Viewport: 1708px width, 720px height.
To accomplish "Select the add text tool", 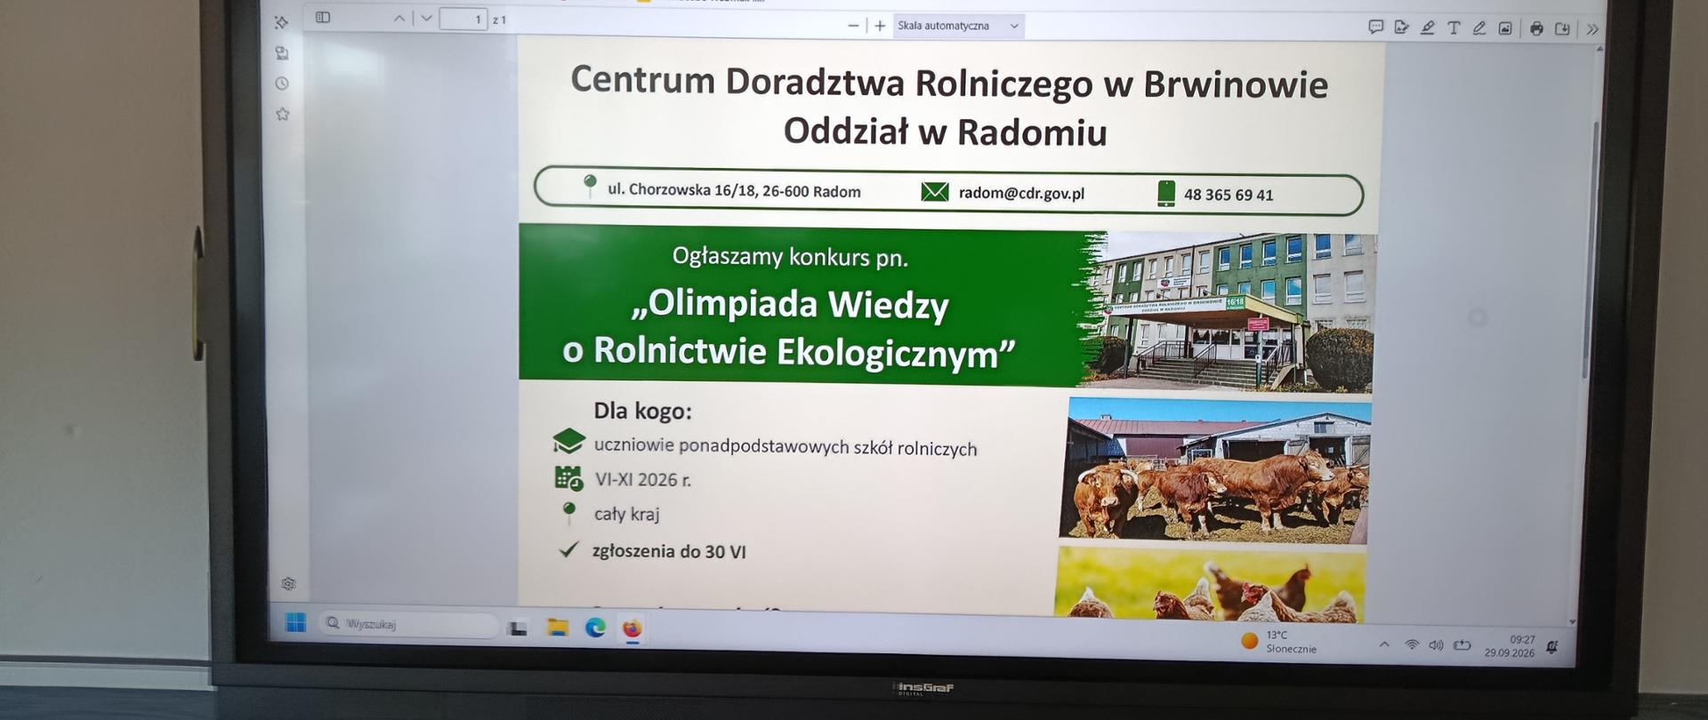I will pos(1454,28).
